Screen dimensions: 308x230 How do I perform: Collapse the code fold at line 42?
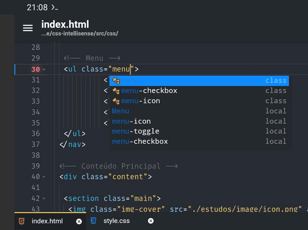[44, 199]
